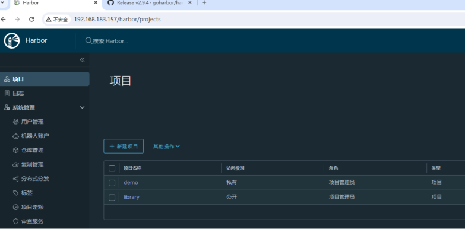The image size is (465, 229).
Task: Click the 新建项目 button
Action: (x=124, y=147)
